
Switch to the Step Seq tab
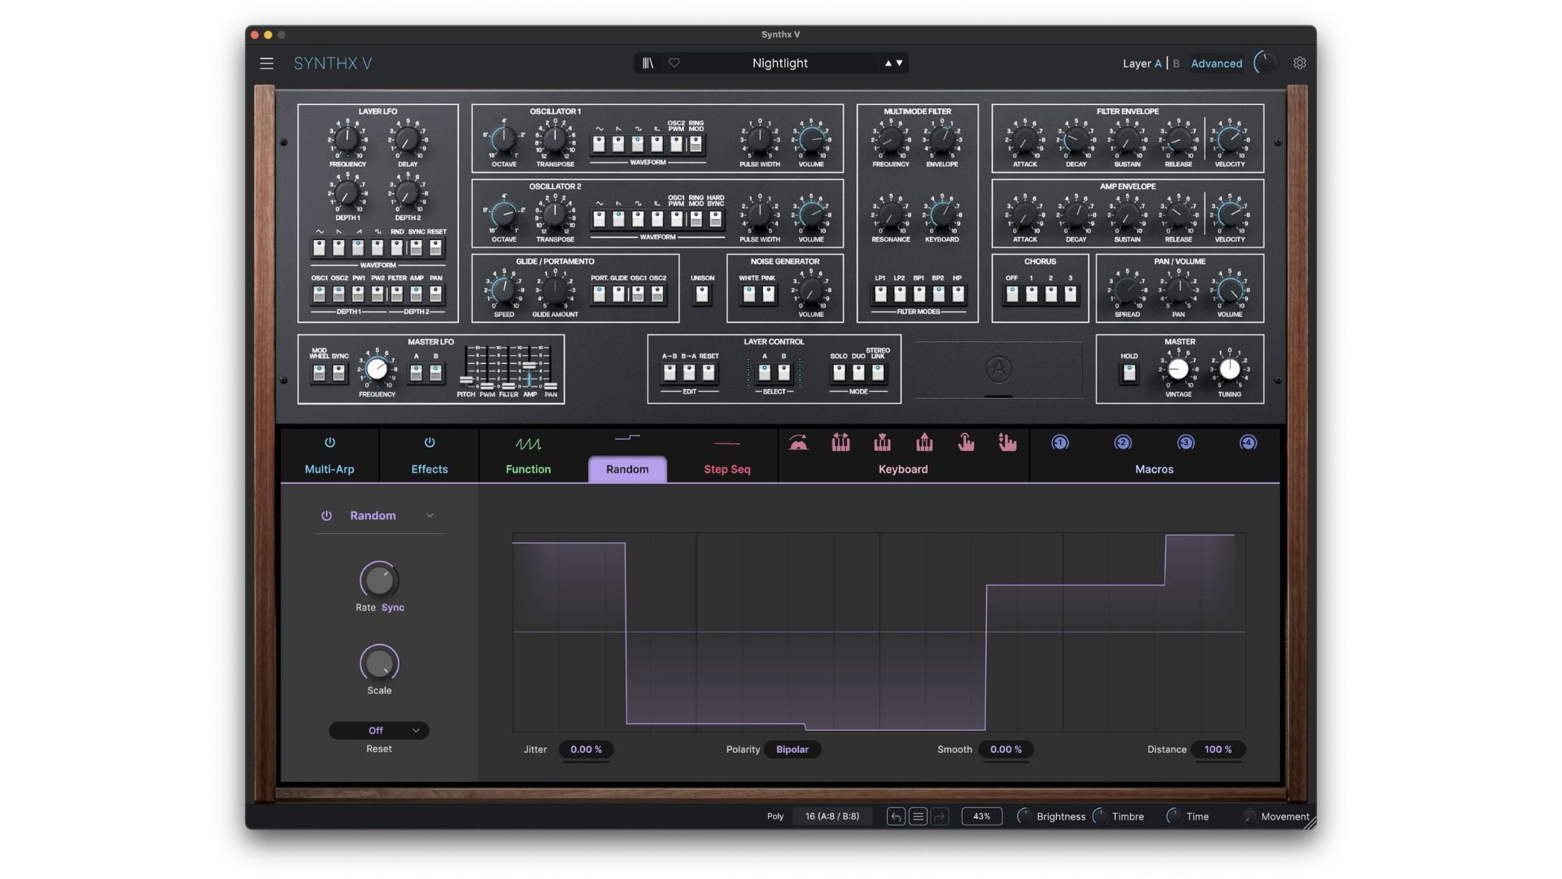pos(727,469)
